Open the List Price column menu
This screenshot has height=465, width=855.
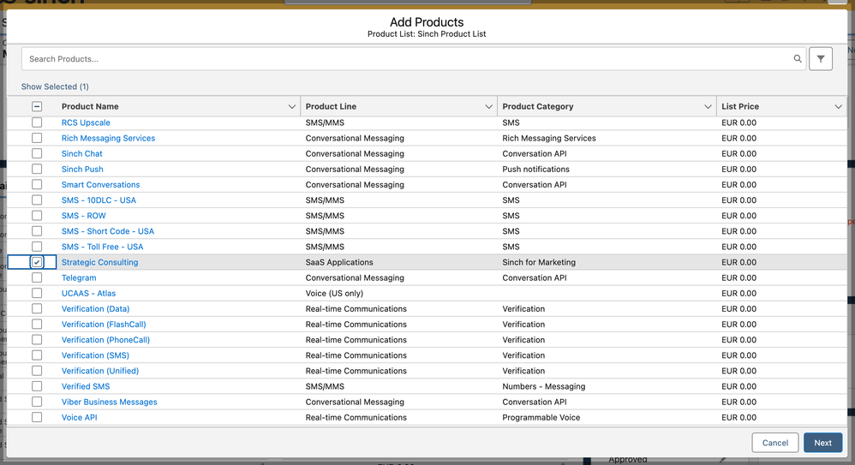[838, 106]
